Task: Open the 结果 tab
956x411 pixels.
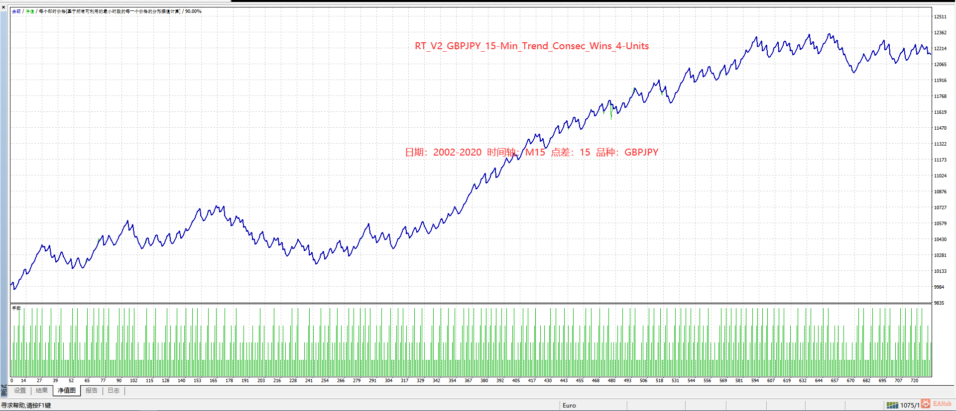Action: pyautogui.click(x=42, y=391)
